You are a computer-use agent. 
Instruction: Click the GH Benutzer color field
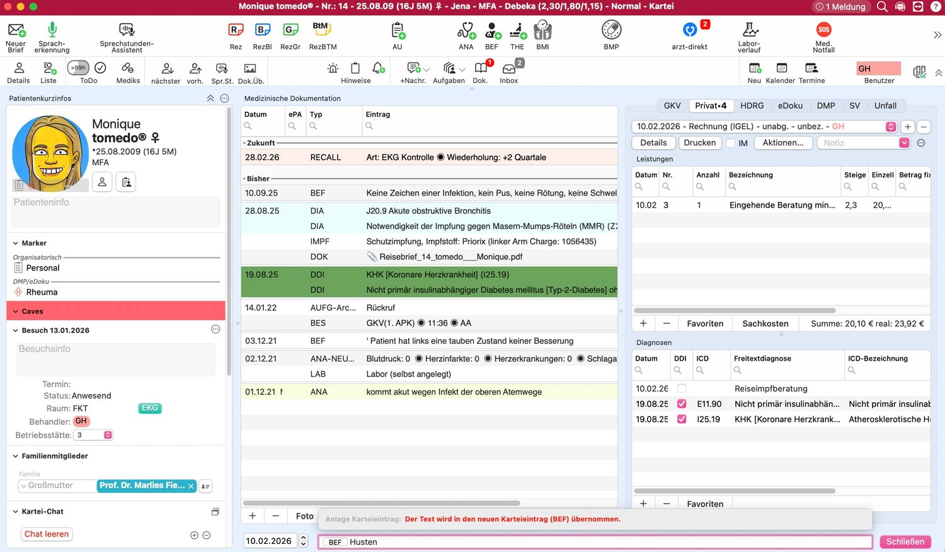[878, 69]
